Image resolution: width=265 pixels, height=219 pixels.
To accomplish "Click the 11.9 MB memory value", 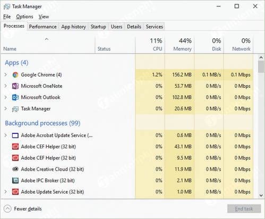I will (x=183, y=169).
